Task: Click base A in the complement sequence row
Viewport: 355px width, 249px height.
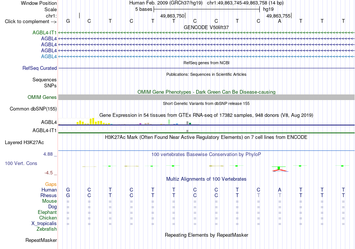Action: coord(280,21)
